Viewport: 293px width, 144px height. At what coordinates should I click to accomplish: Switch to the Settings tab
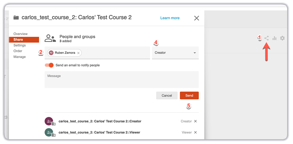(x=19, y=45)
